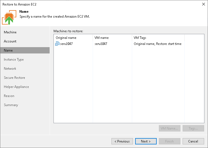Select the serv2047 original name row
208x148 pixels.
pos(66,44)
